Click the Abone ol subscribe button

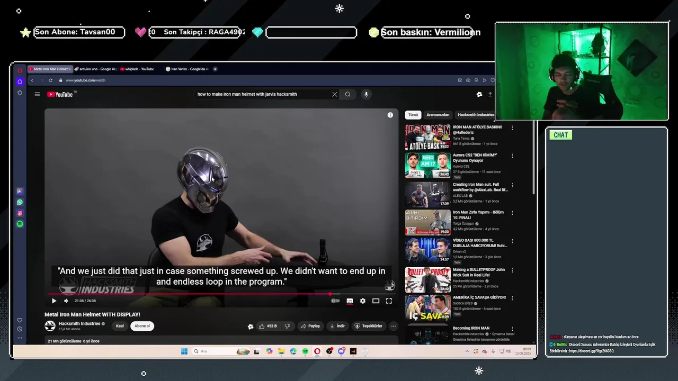coord(142,326)
